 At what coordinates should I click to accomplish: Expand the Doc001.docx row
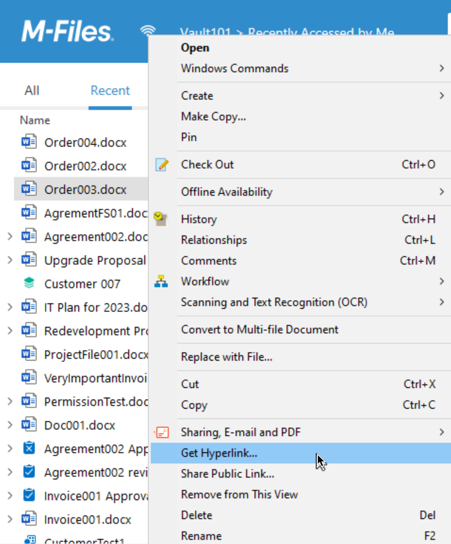(10, 425)
